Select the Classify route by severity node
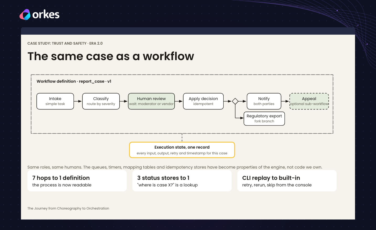 click(x=101, y=101)
